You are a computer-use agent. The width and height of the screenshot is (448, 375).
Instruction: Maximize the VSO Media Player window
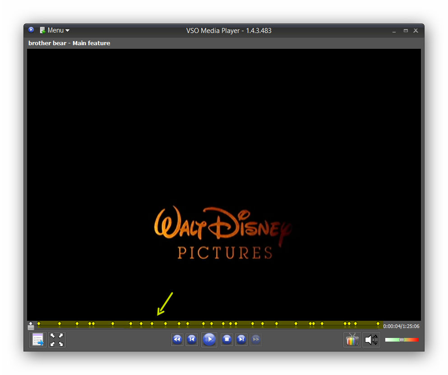tap(406, 31)
